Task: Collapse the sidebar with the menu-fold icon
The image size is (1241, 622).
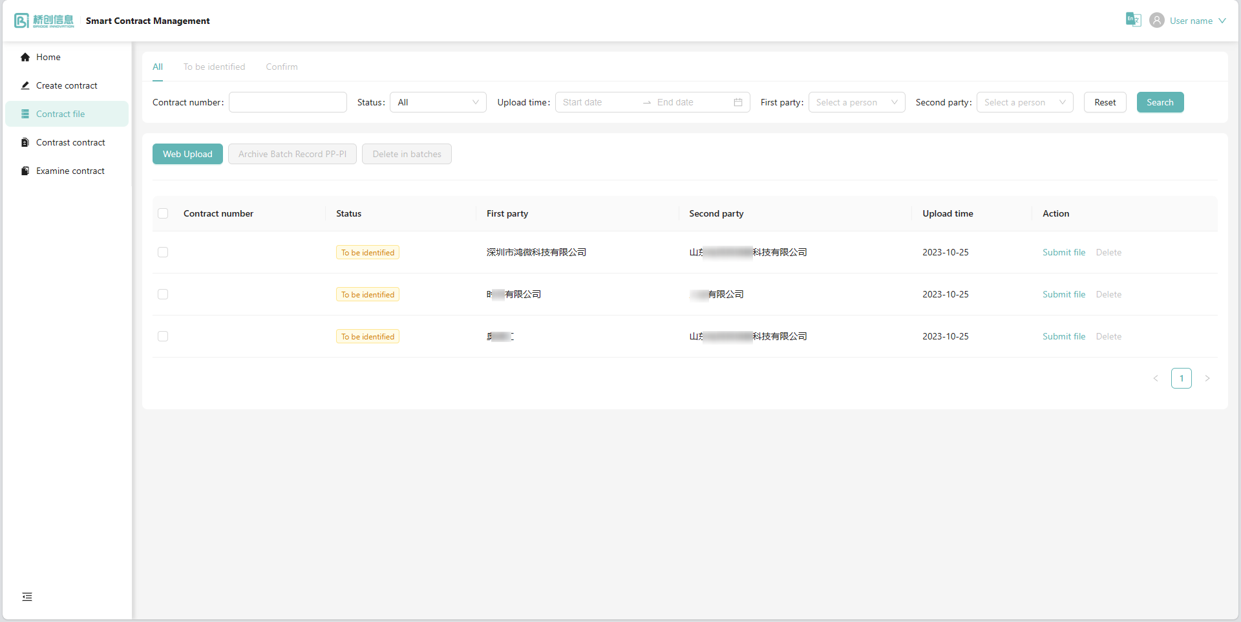Action: pyautogui.click(x=27, y=597)
